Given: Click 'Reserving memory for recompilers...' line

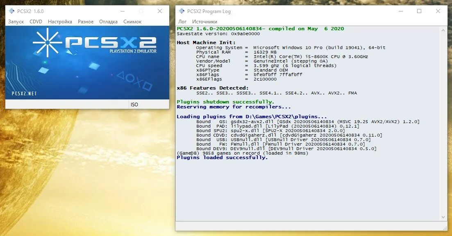Looking at the screenshot, I should point(234,107).
